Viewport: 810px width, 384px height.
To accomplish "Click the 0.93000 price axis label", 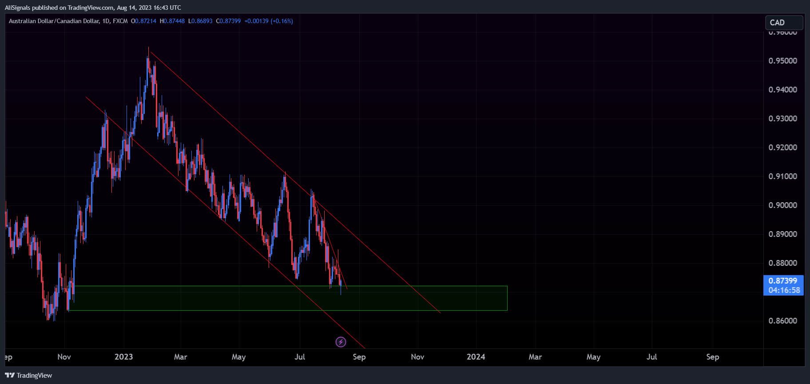I will (783, 119).
